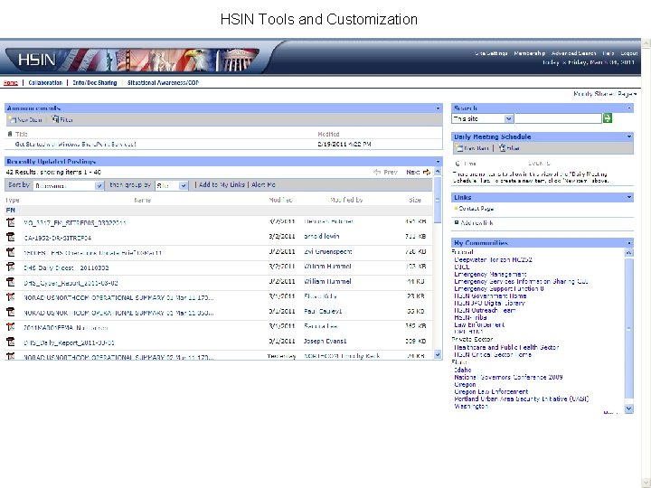
Task: Open the Oregon Law Enforcement community
Action: tap(491, 391)
